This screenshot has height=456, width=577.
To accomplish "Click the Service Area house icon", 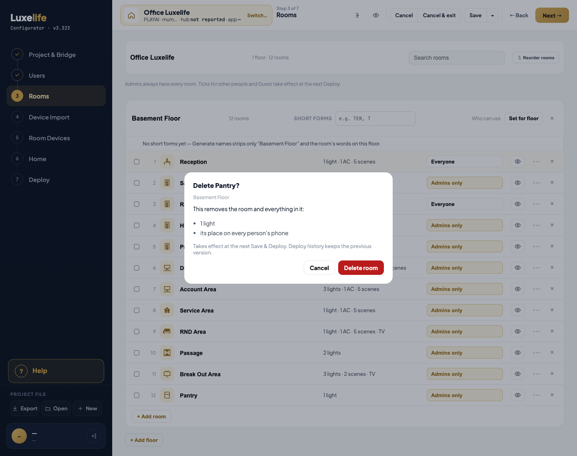I will (x=167, y=310).
